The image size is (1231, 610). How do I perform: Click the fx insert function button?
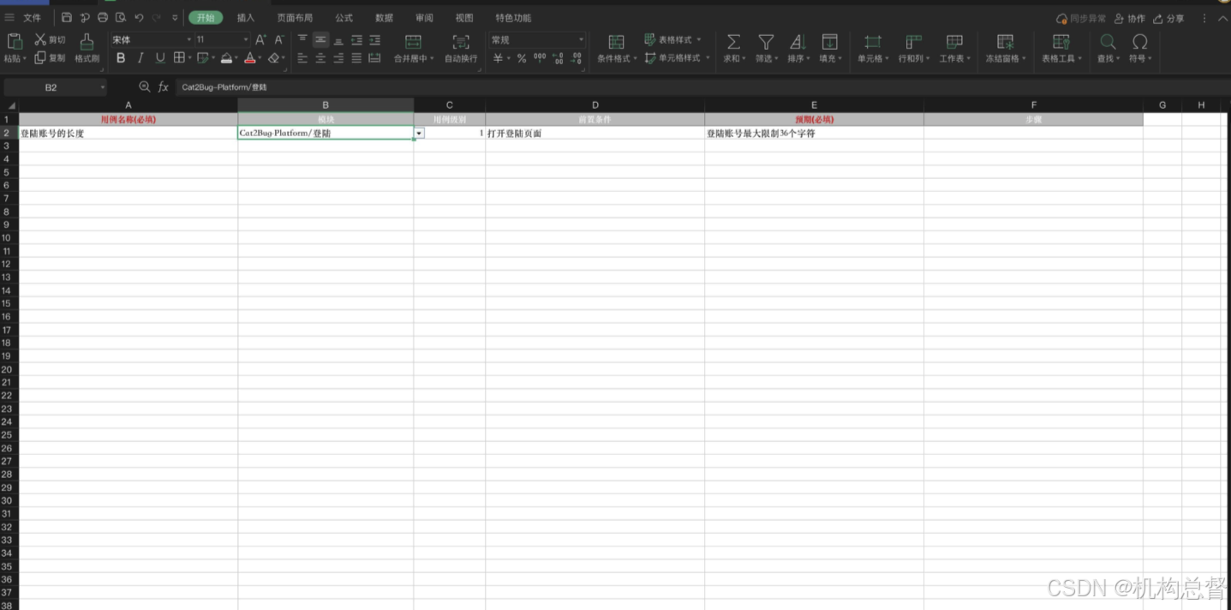pos(164,87)
